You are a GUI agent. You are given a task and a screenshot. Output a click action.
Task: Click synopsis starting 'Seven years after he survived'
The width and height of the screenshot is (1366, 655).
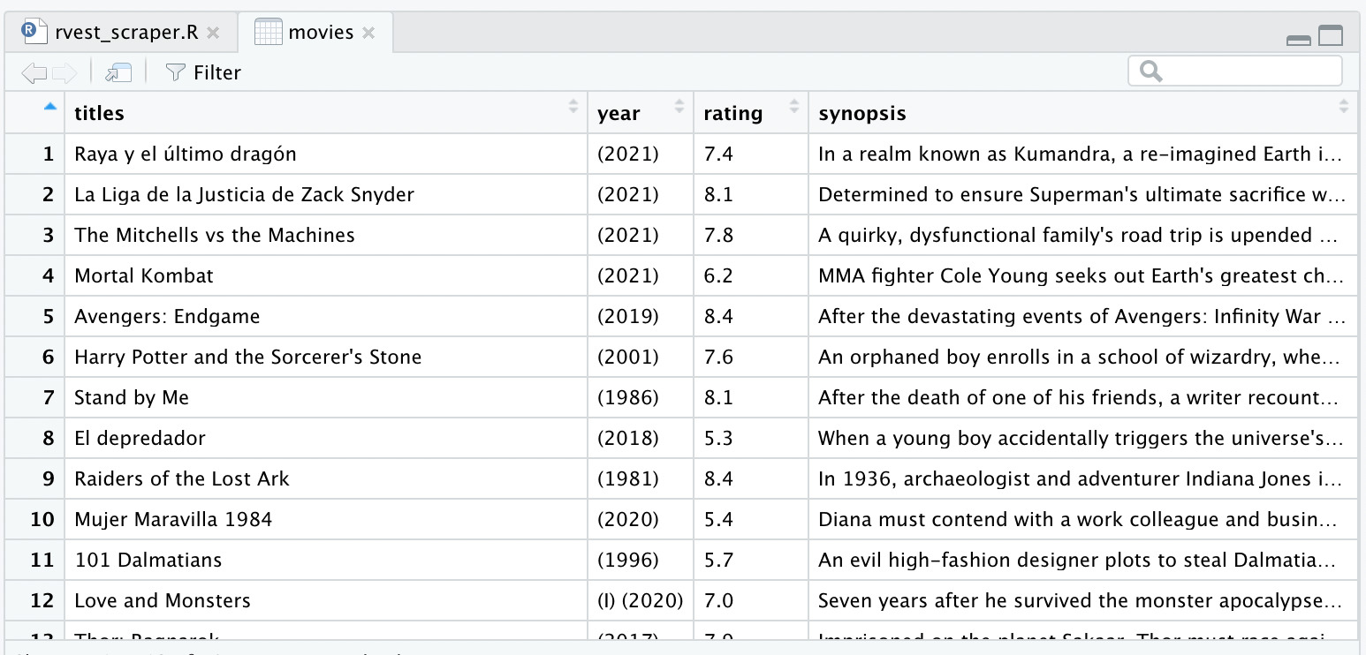pos(1083,600)
